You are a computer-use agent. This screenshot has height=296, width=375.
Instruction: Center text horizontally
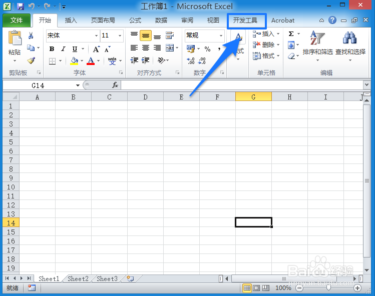(x=146, y=48)
